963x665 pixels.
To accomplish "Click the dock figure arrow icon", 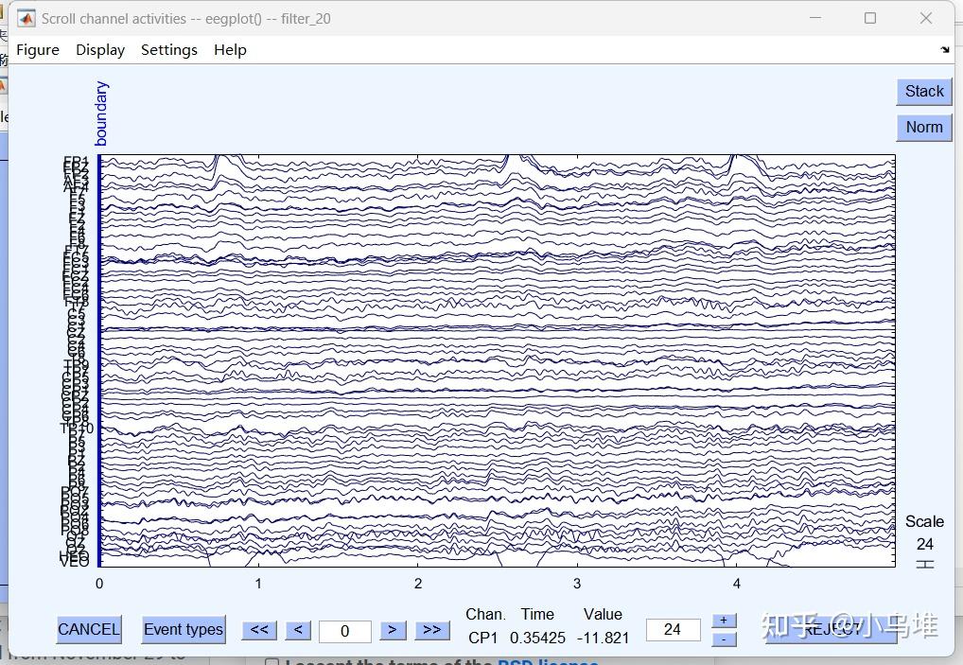I will [x=944, y=50].
